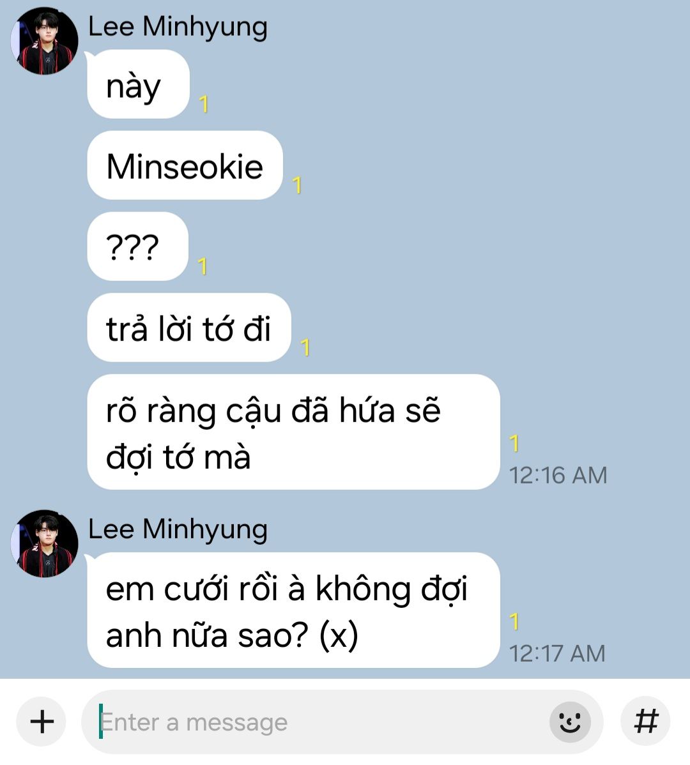Select the top Lee Minhyung sender name
Image resolution: width=690 pixels, height=765 pixels.
click(178, 26)
